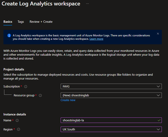Click the info icon beside Region label

click(x=18, y=129)
